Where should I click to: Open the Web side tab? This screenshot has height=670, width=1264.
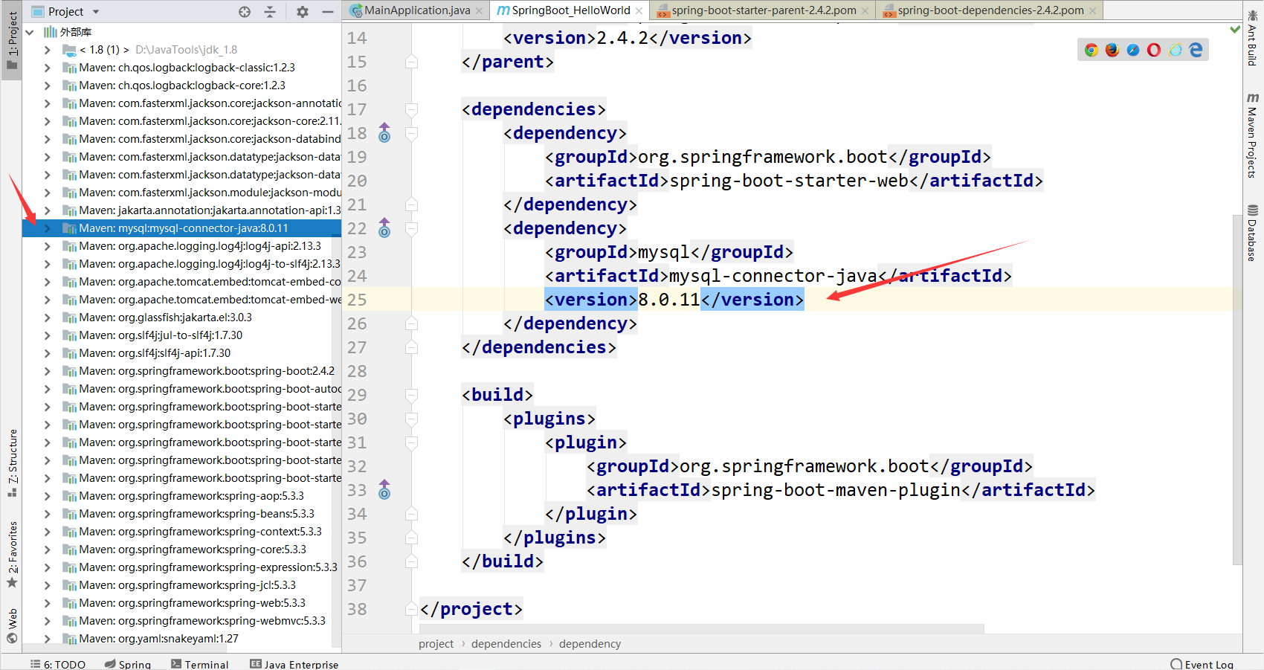[x=13, y=626]
